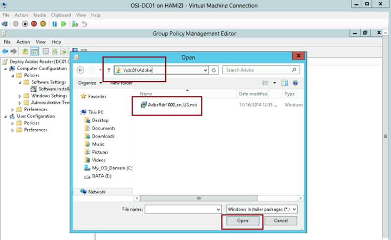The width and height of the screenshot is (391, 240).
Task: Click the Up arrow in Open dialog
Action: click(109, 70)
